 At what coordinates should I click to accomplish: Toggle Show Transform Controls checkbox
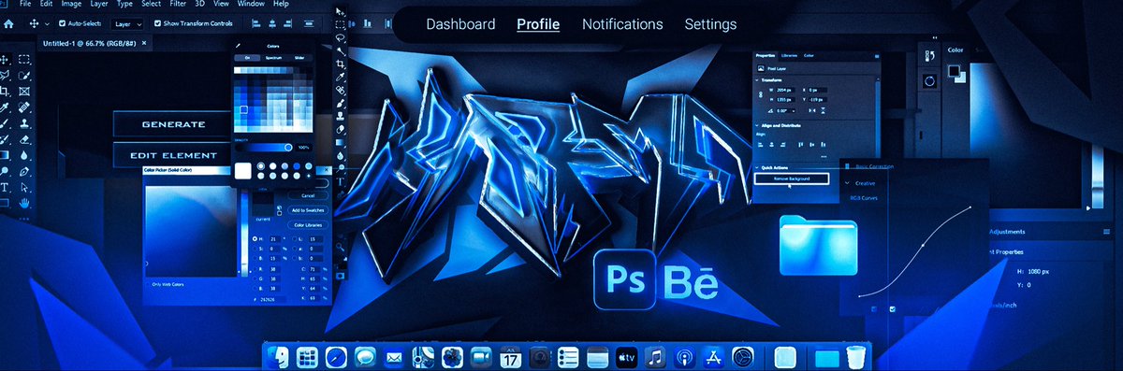[157, 23]
